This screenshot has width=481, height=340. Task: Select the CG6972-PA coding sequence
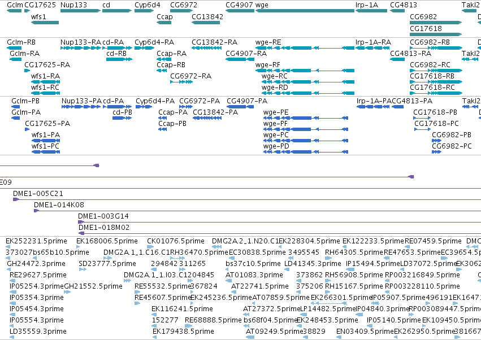click(x=186, y=107)
